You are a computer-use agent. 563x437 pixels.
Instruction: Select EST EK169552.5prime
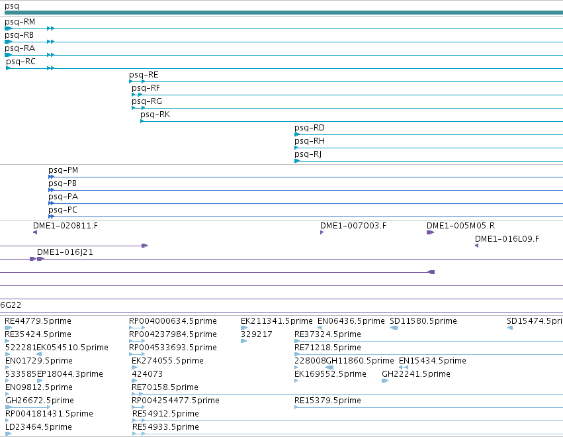(330, 375)
